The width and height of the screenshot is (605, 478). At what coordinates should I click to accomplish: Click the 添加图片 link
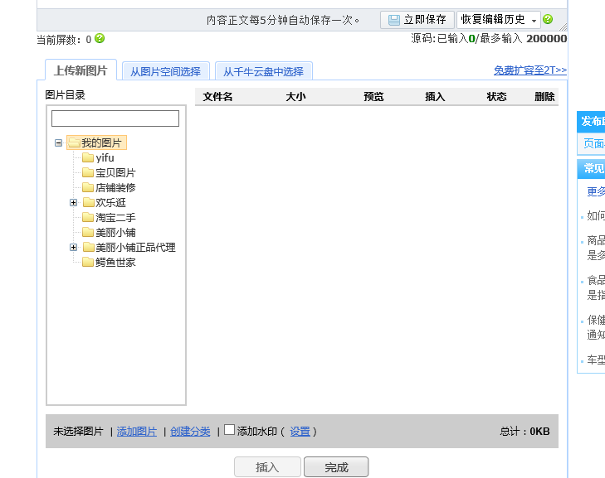click(x=137, y=432)
